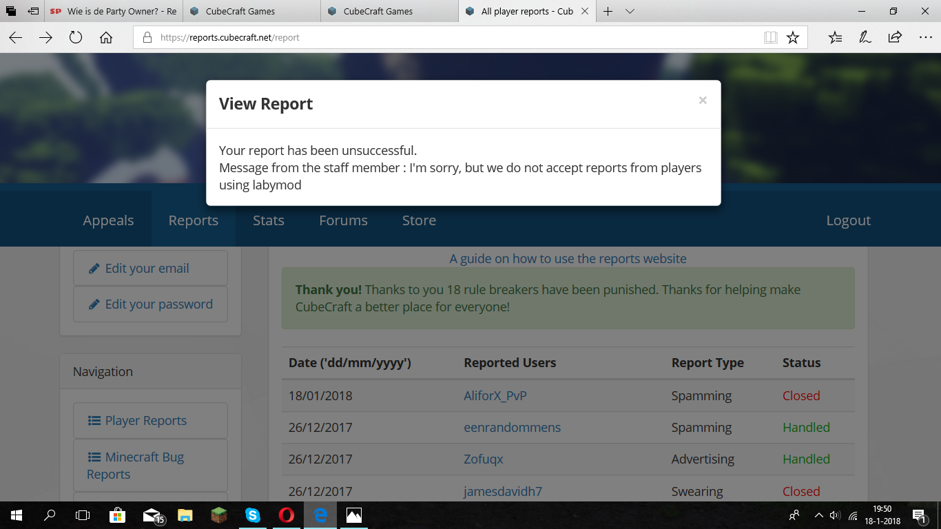The image size is (941, 529).
Task: Open the eenrandommens reported user link
Action: (x=513, y=428)
